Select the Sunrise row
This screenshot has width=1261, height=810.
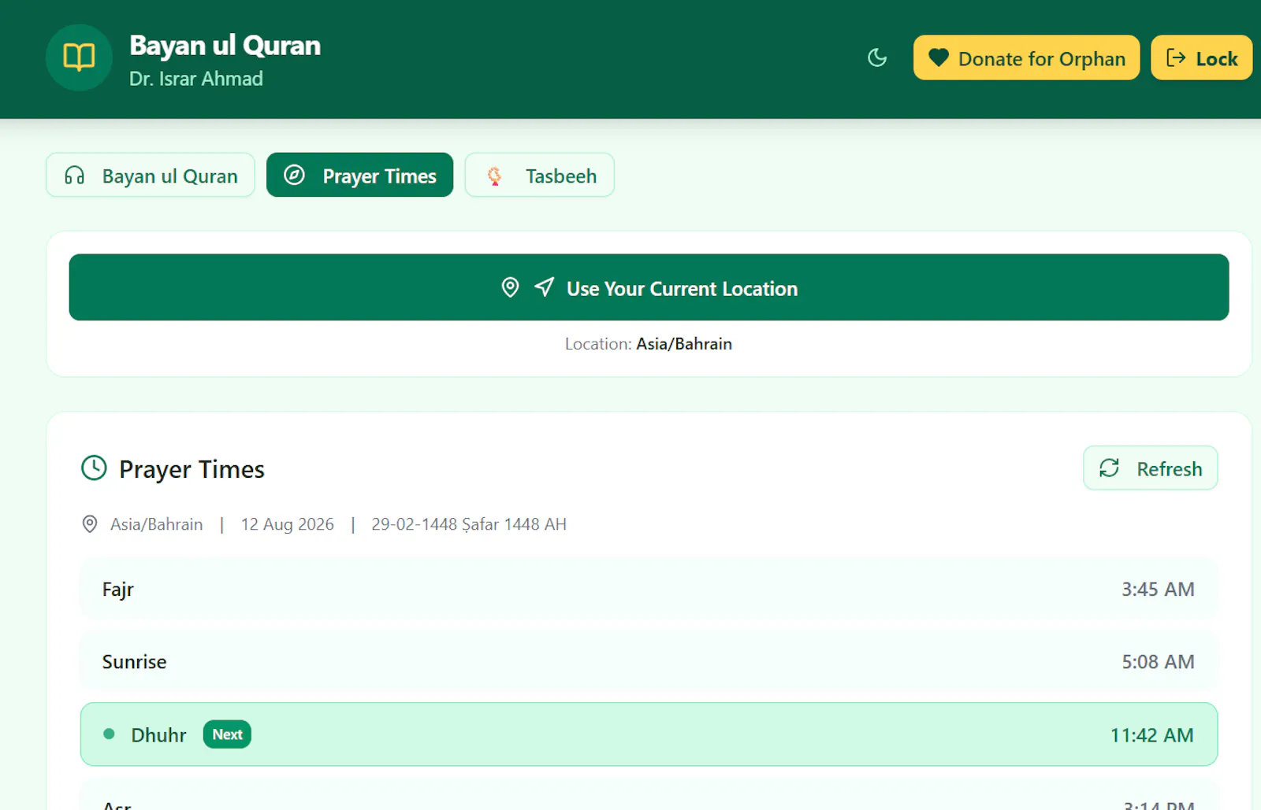(649, 661)
